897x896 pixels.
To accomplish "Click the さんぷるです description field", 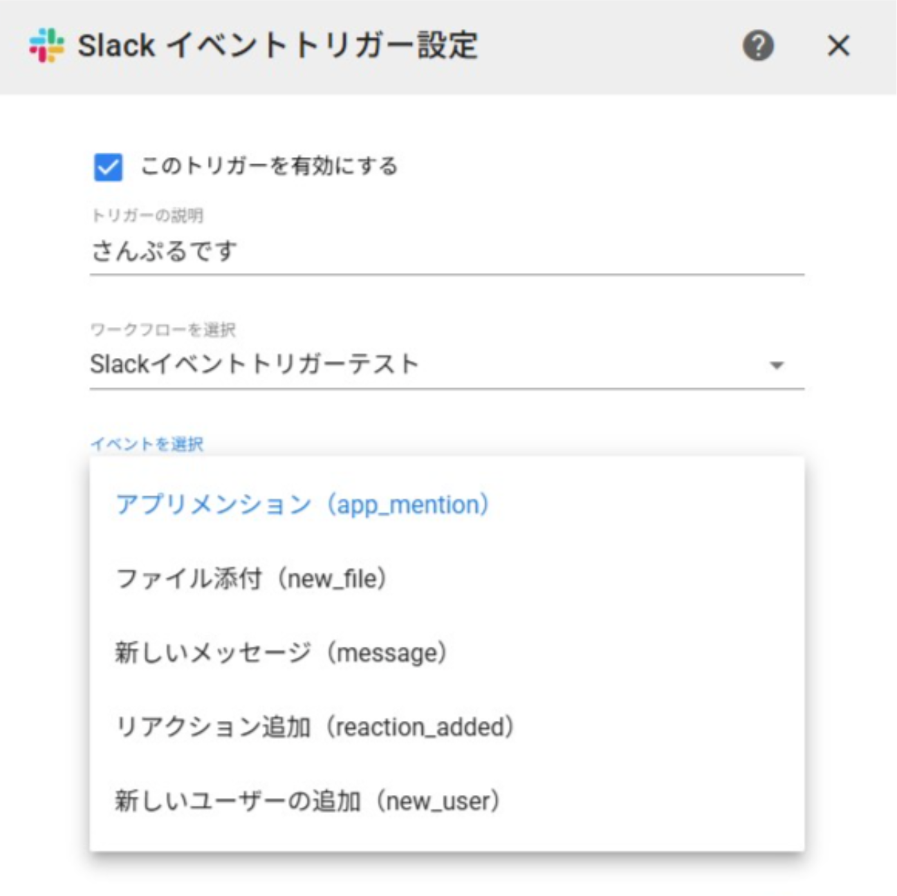I will 447,251.
